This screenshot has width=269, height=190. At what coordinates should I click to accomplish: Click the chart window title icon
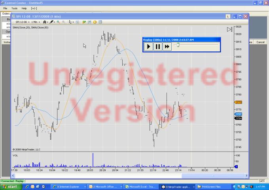tap(13, 17)
